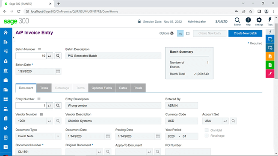Image resolution: width=278 pixels, height=156 pixels.
Task: Click the Document Number field CL1501
Action: [x=38, y=152]
